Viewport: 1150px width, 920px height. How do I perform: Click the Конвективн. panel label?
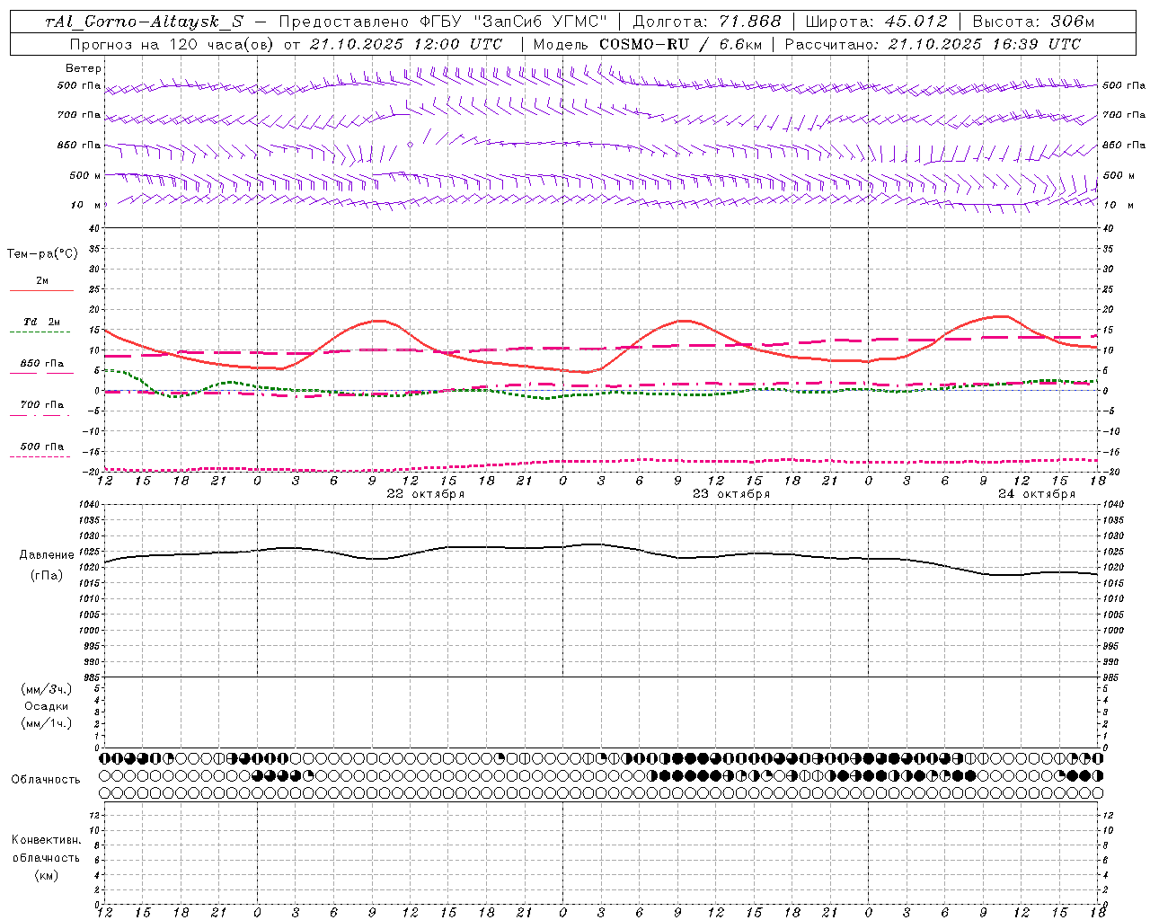point(47,840)
